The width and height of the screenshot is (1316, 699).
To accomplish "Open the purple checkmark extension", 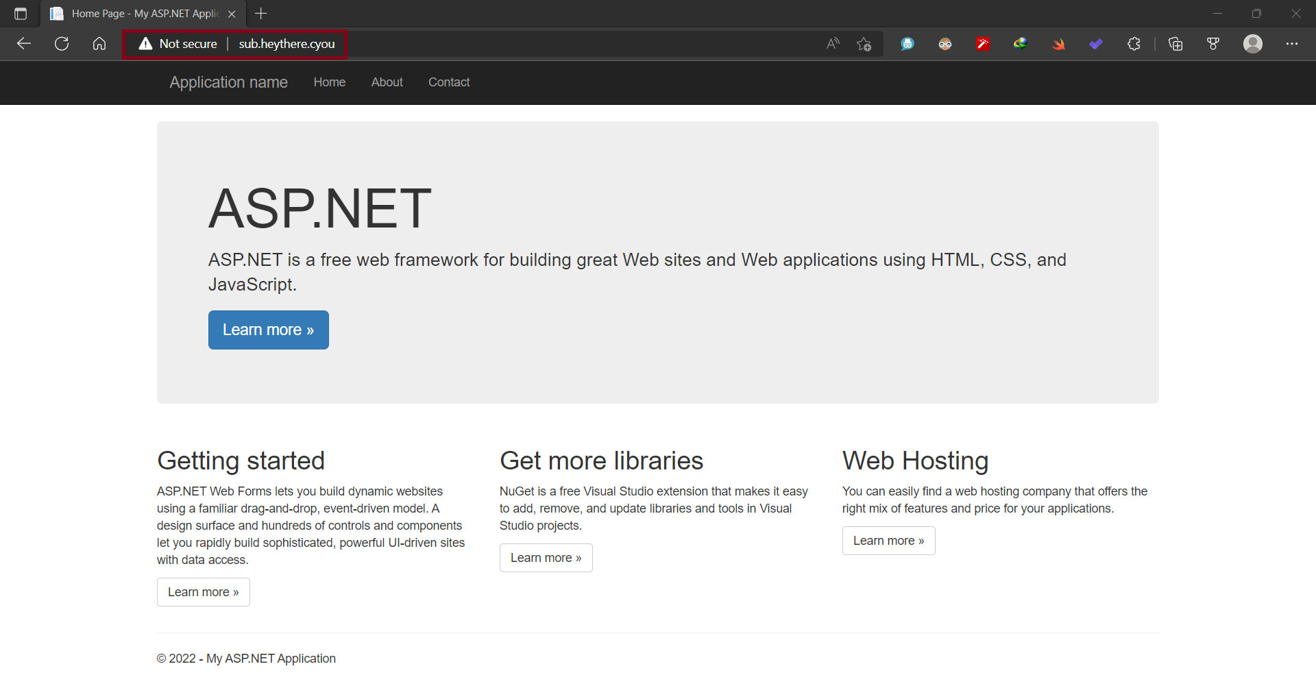I will coord(1096,44).
